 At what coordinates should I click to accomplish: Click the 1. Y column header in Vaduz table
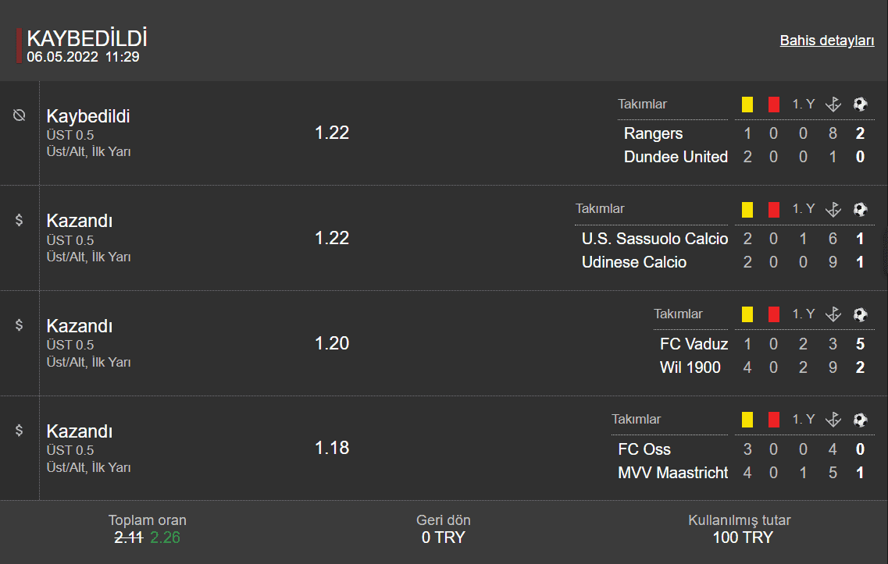[x=803, y=314]
